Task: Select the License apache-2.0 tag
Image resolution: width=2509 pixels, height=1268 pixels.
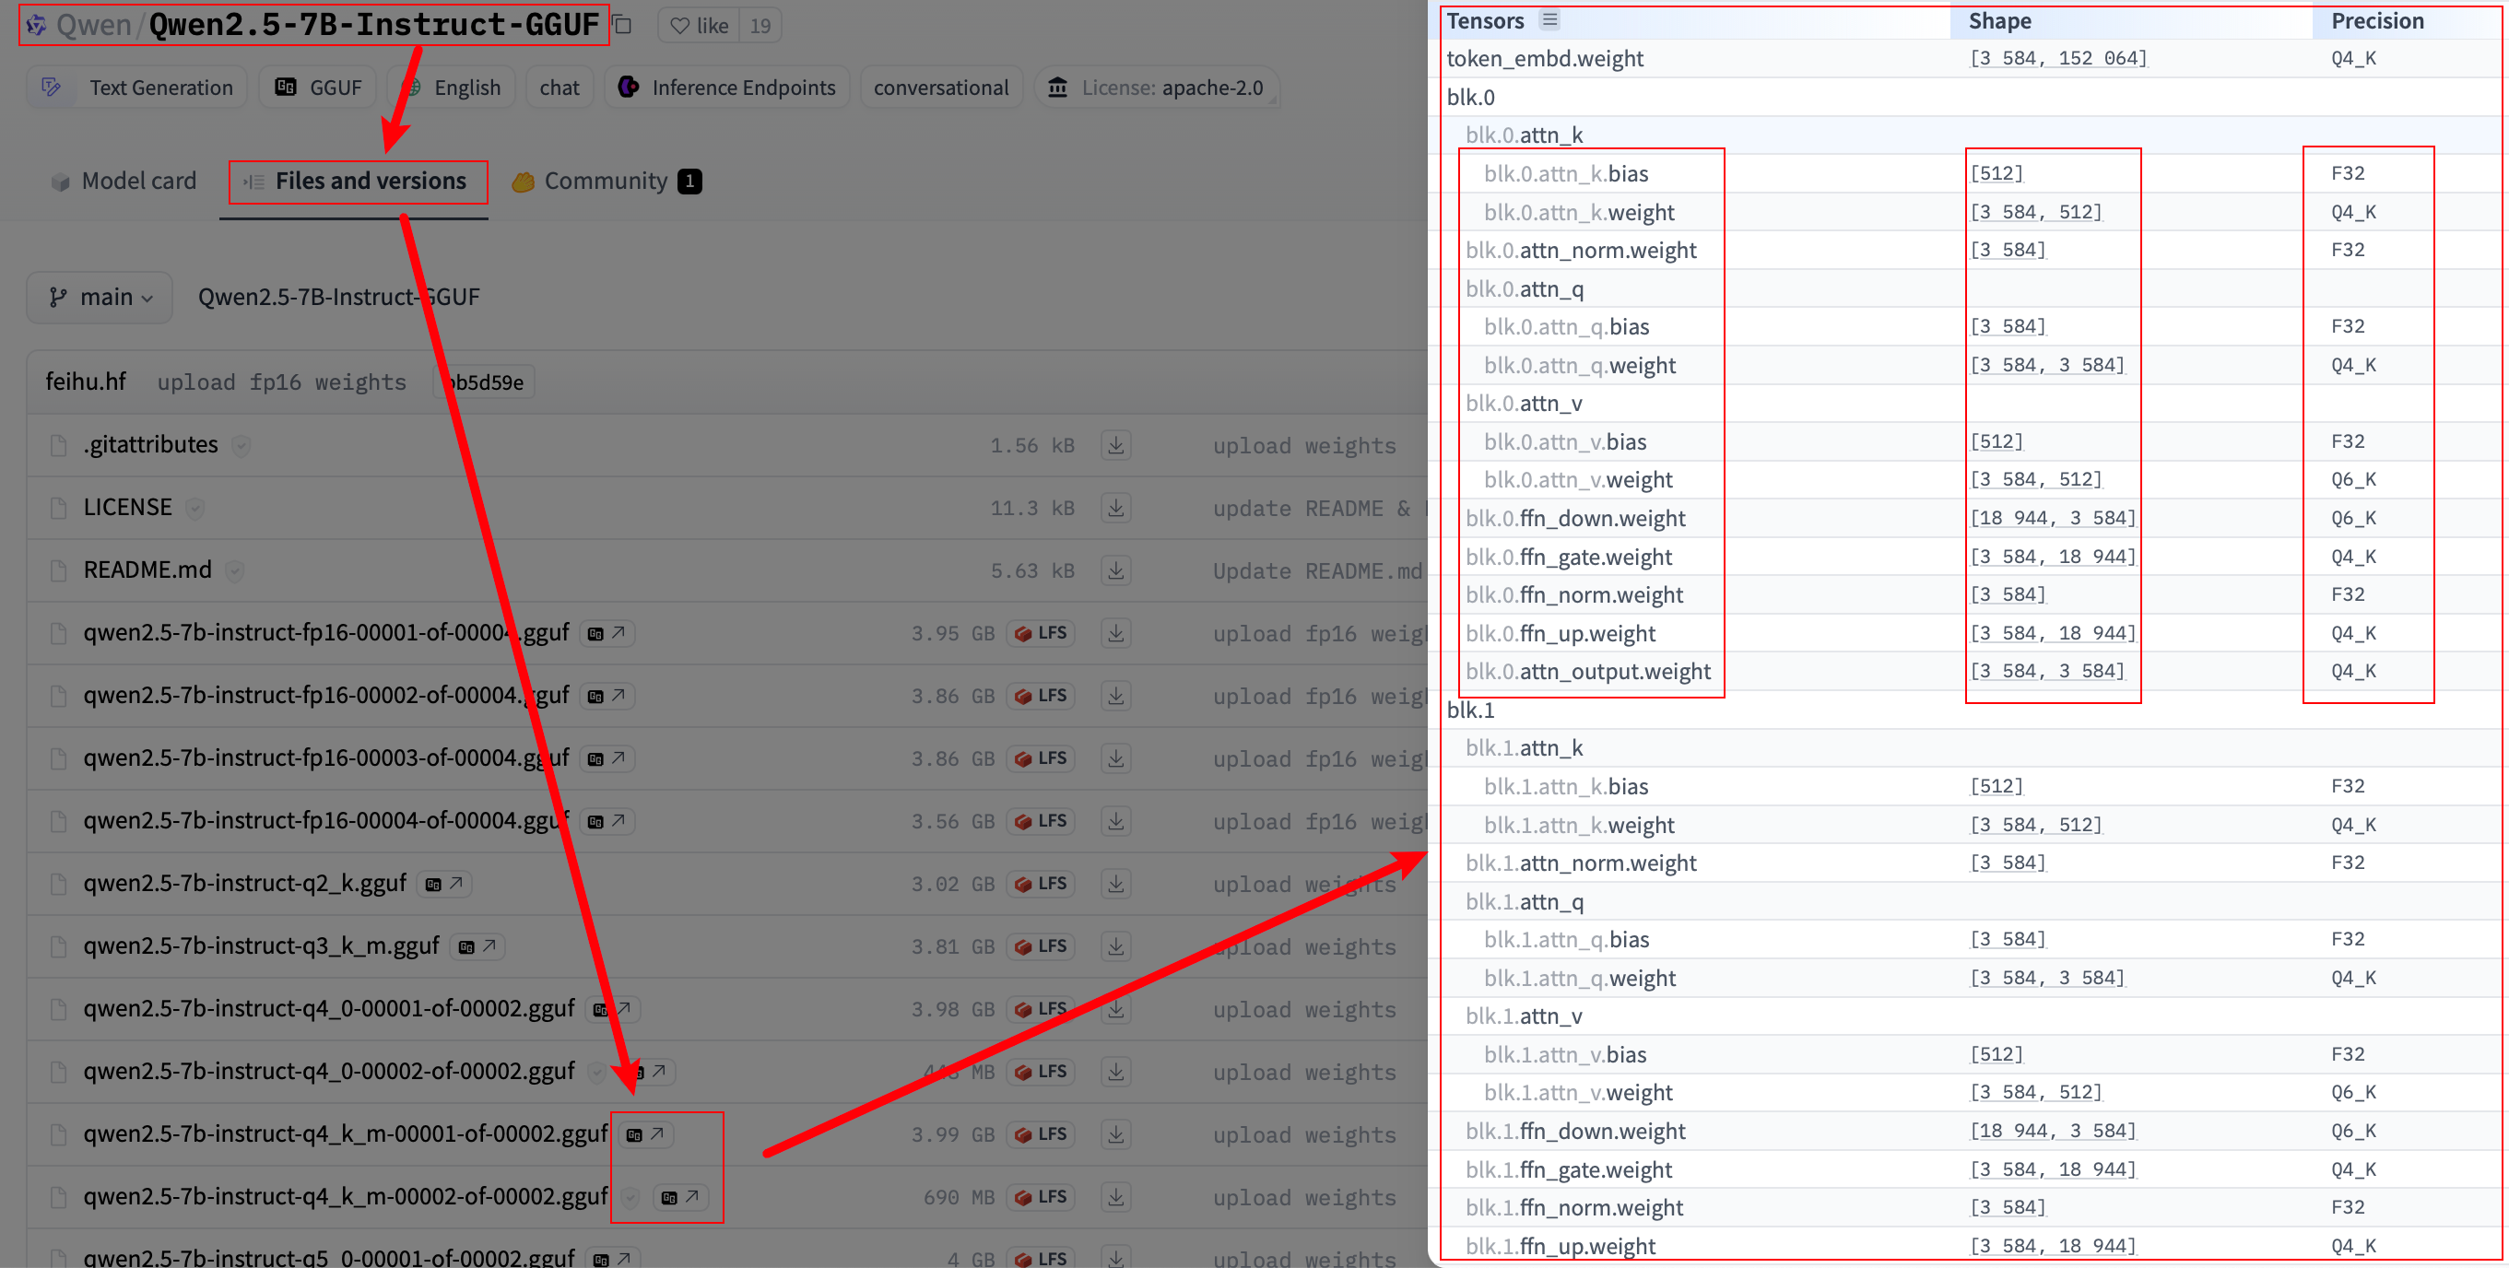Action: click(x=1157, y=88)
